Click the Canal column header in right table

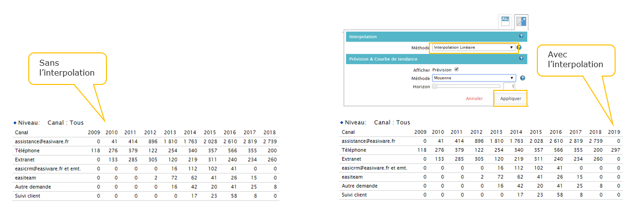pos(348,132)
